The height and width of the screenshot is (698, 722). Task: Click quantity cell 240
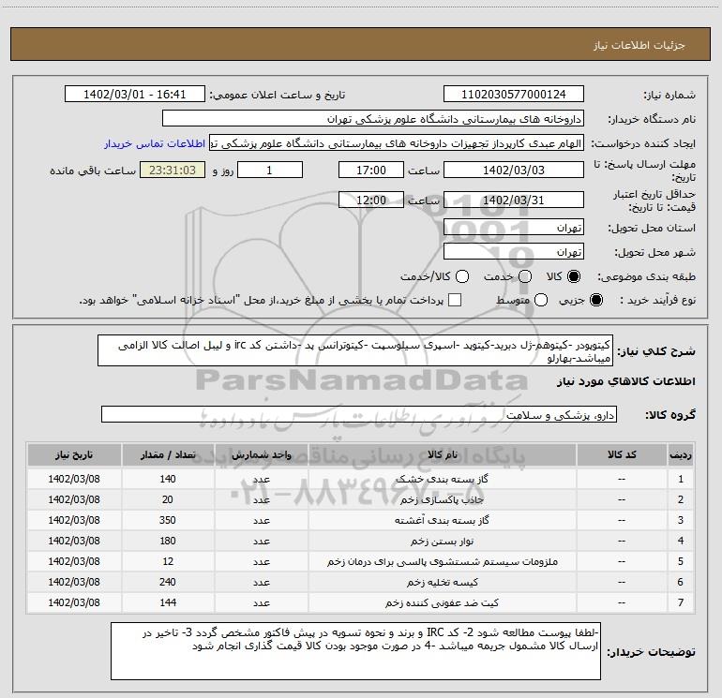[x=168, y=583]
